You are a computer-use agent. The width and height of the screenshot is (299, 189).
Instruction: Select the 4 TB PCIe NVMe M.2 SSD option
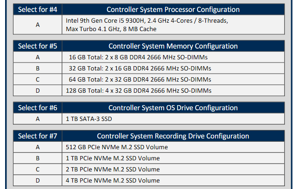113,180
